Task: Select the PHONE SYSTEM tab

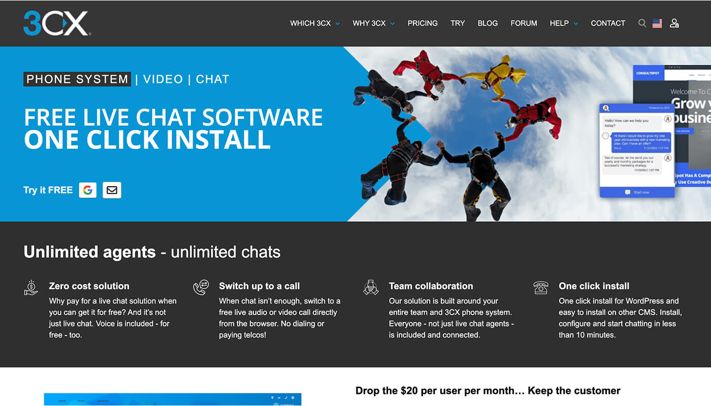Action: tap(77, 79)
